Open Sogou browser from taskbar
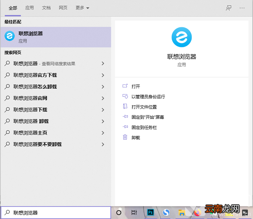The width and height of the screenshot is (253, 219). click(166, 213)
